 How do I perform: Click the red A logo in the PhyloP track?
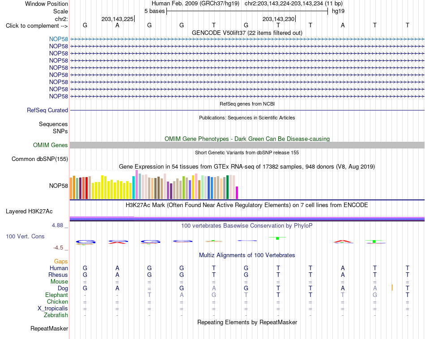(343, 242)
